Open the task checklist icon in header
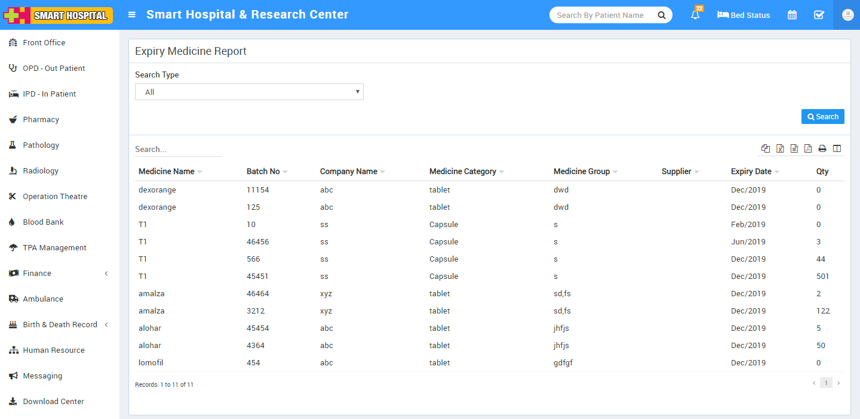Image resolution: width=860 pixels, height=419 pixels. click(x=819, y=15)
